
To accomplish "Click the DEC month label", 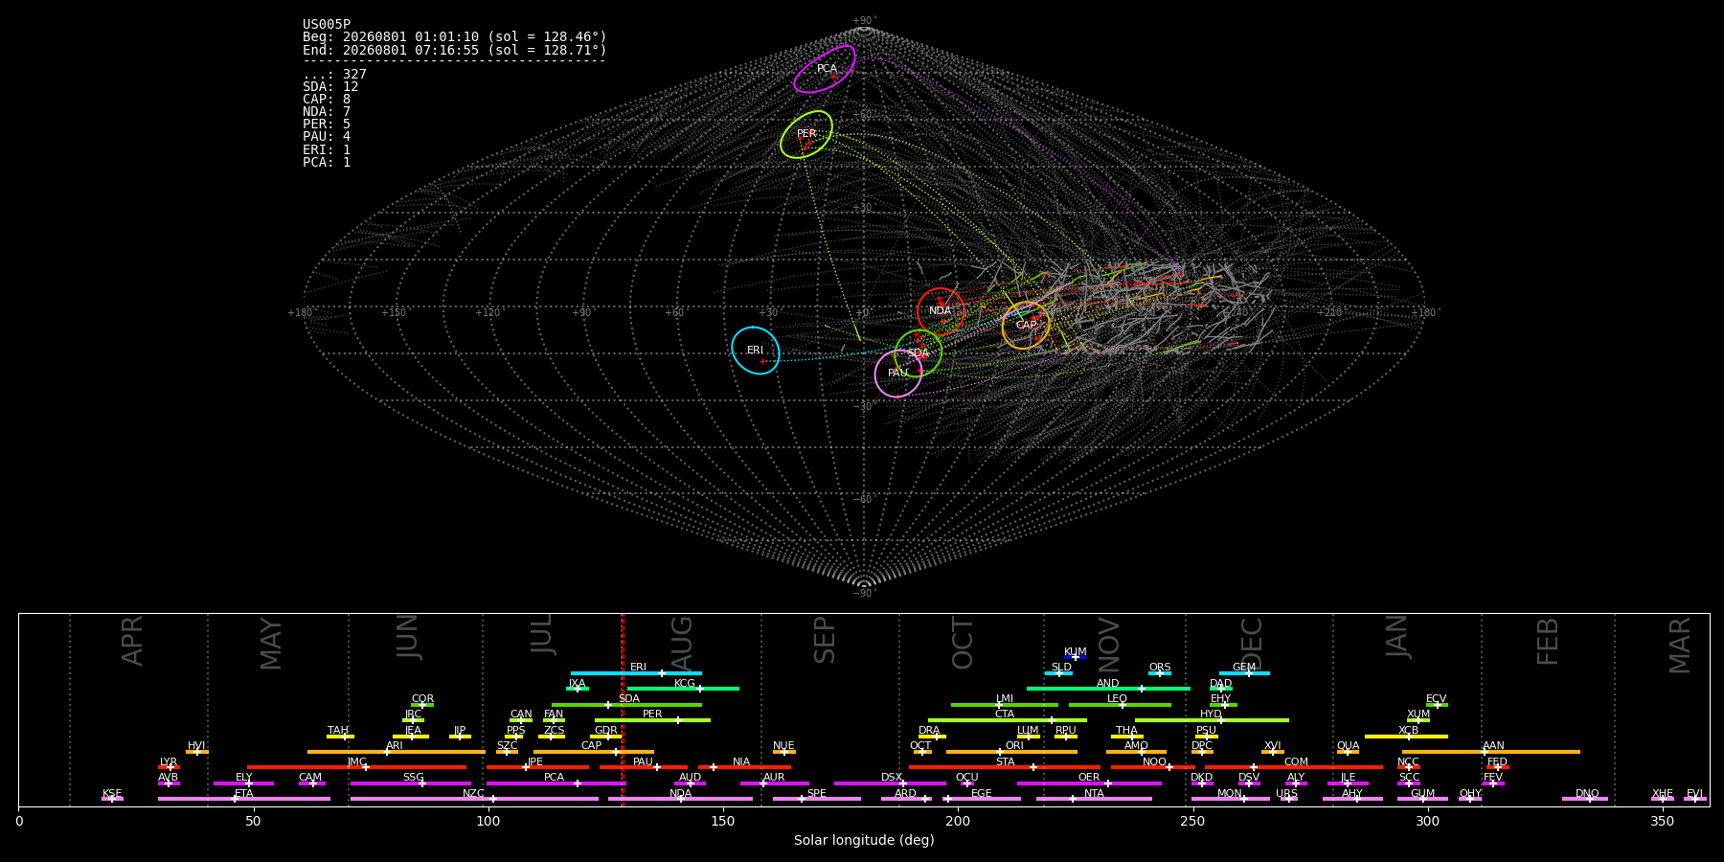I will coord(1252,645).
